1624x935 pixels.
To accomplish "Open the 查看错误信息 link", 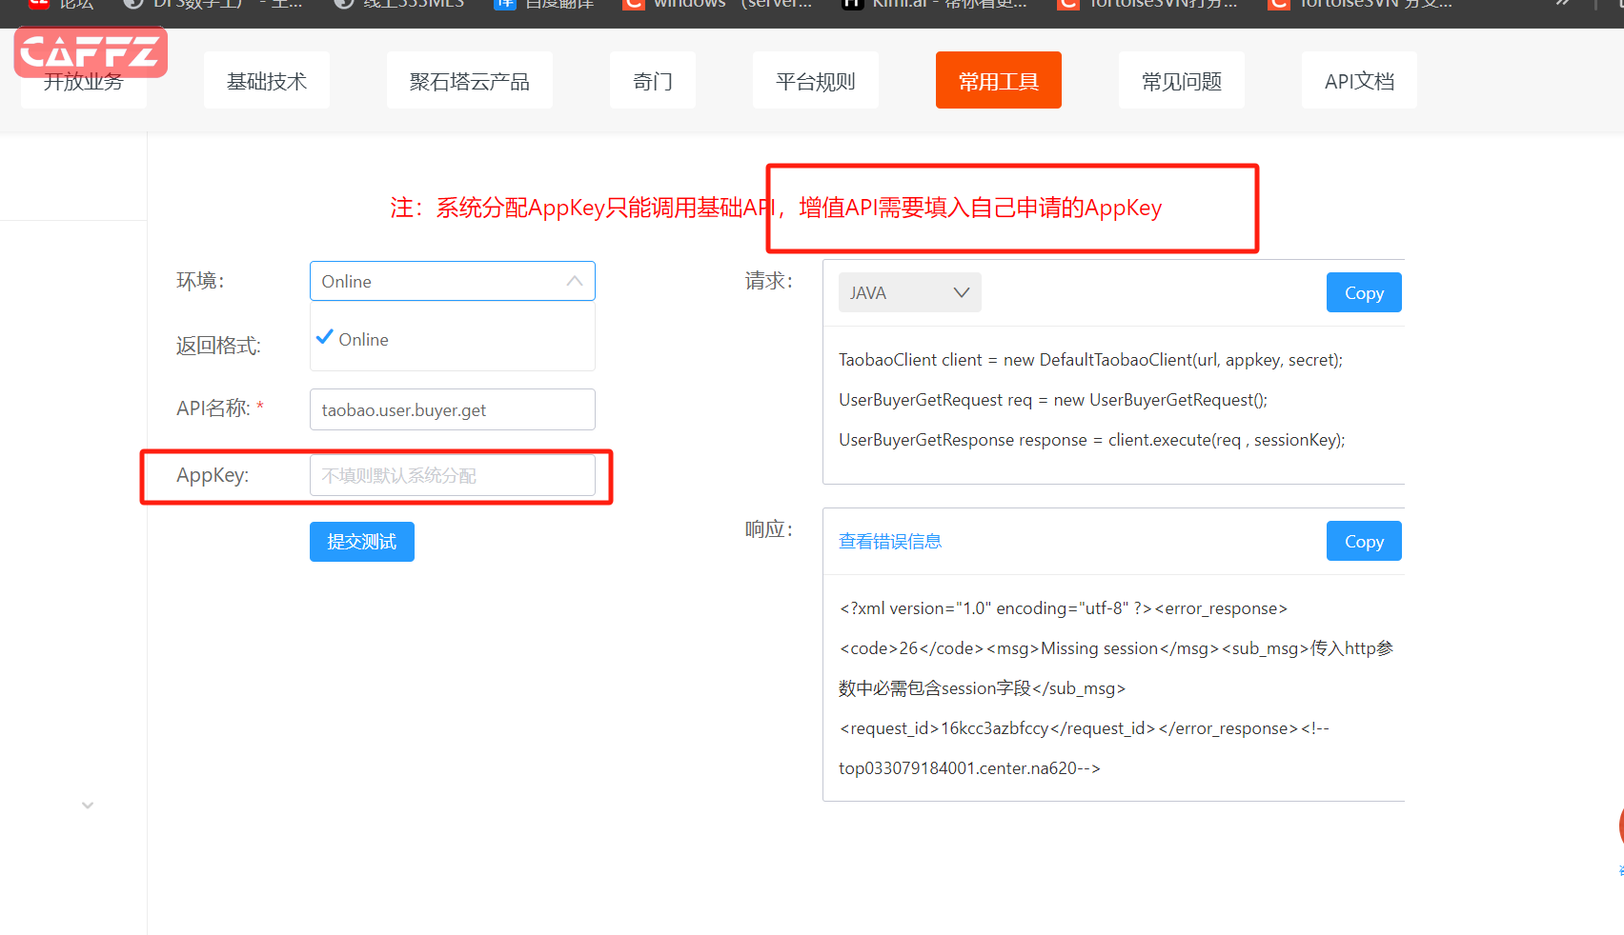I will point(890,541).
